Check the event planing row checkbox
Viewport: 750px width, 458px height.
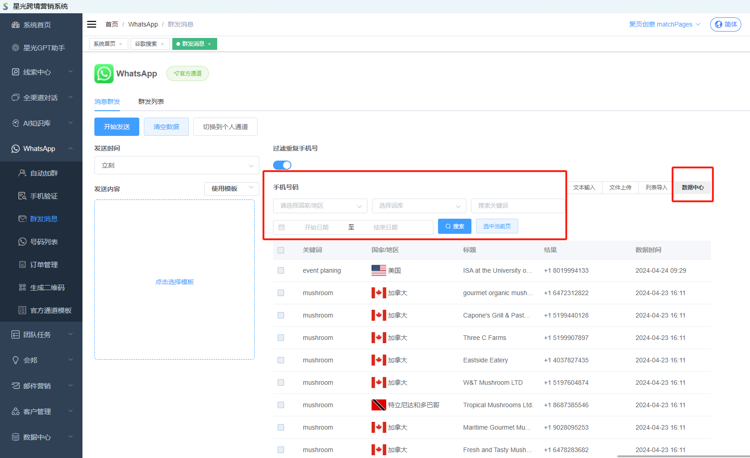pyautogui.click(x=281, y=270)
